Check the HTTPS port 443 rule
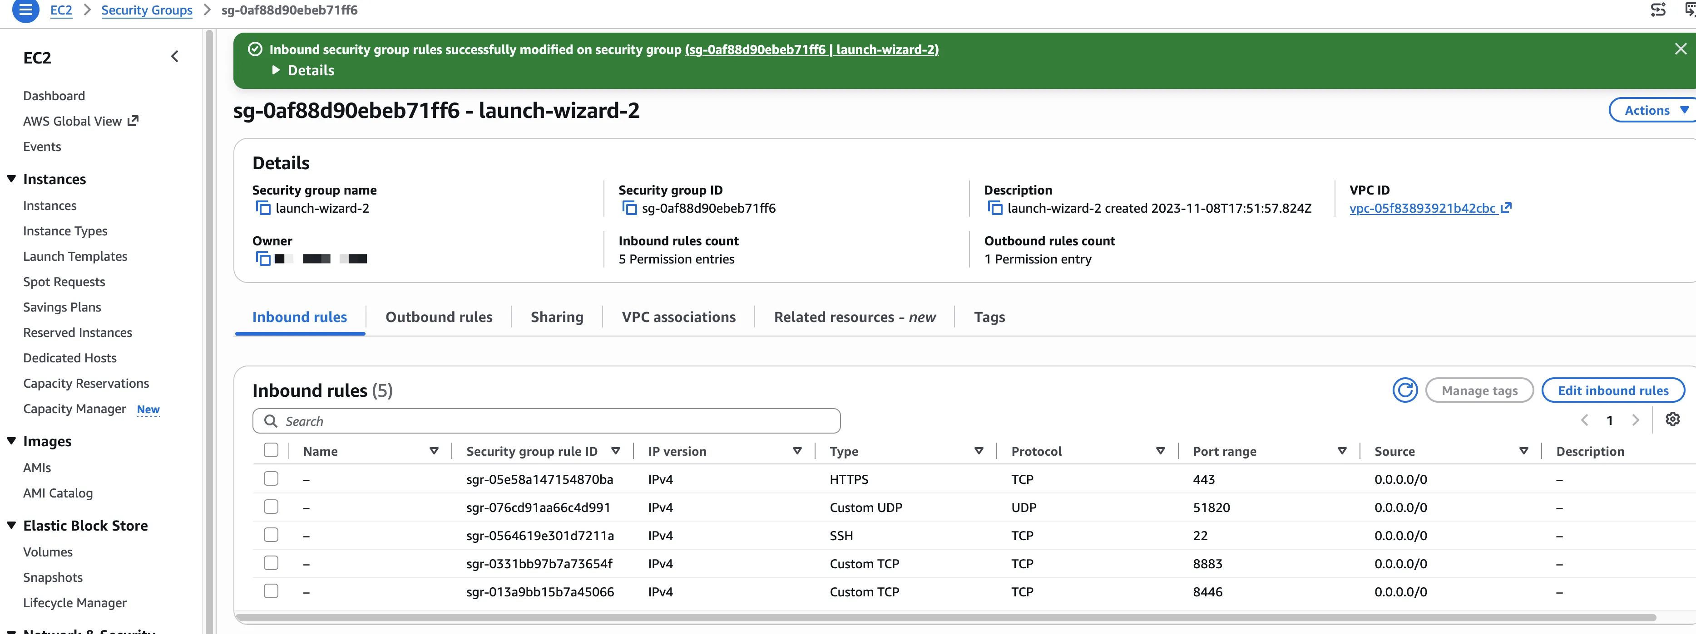 coord(271,479)
